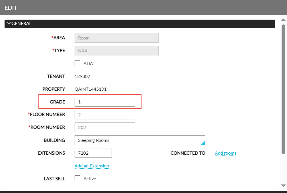The image size is (287, 193).
Task: Select the tenant value 129307
Action: coord(82,76)
